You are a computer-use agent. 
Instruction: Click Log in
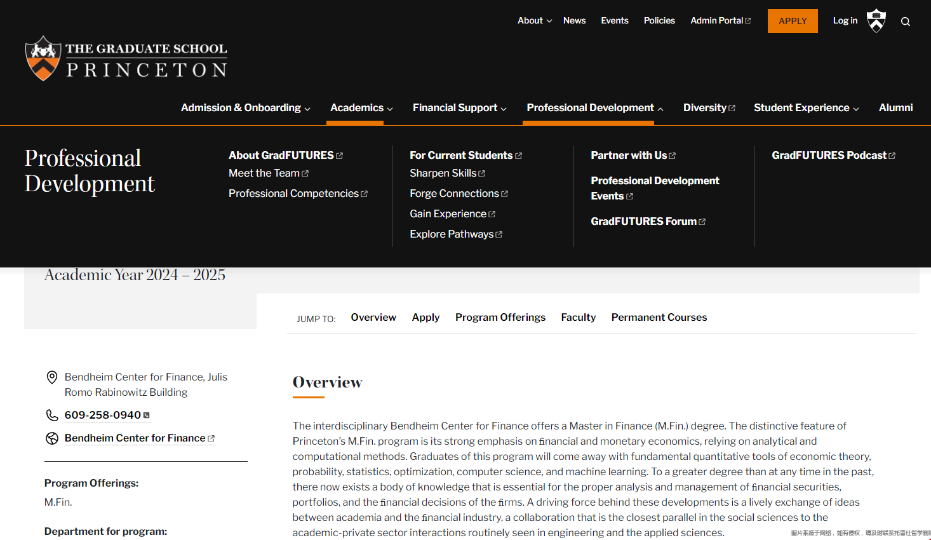point(845,21)
